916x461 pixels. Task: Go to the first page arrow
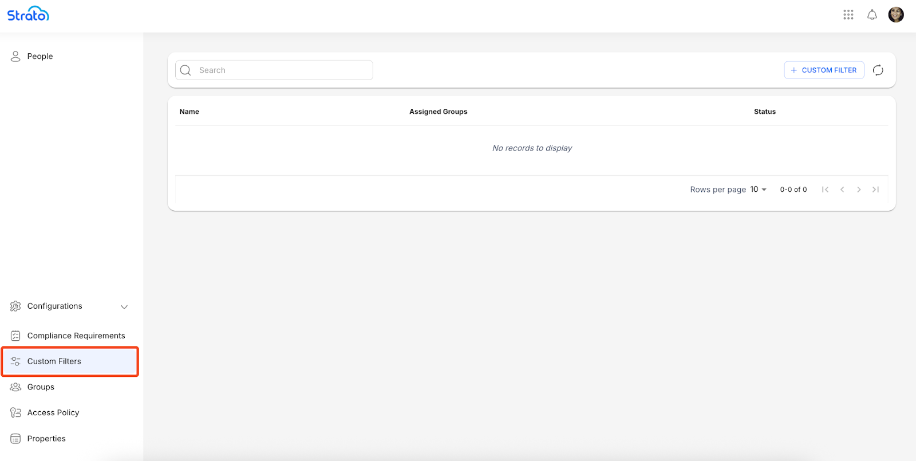[x=825, y=190]
